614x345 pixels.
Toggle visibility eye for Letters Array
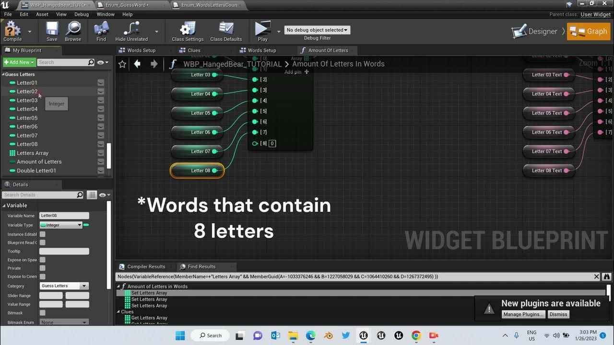click(x=101, y=153)
